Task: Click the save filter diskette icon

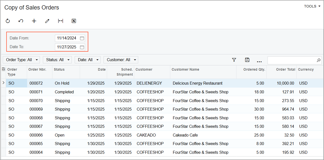Action: coord(247,60)
